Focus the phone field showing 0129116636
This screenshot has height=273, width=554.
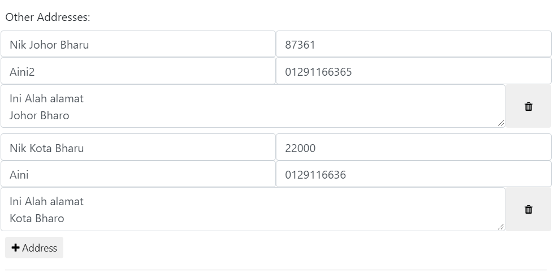pos(414,174)
